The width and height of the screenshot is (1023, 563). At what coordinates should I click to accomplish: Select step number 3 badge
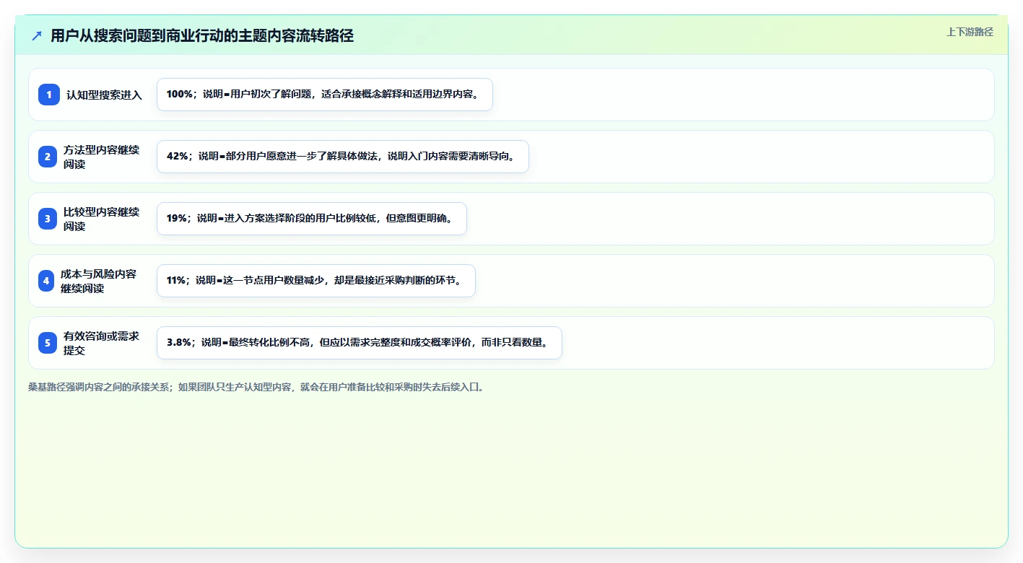48,219
